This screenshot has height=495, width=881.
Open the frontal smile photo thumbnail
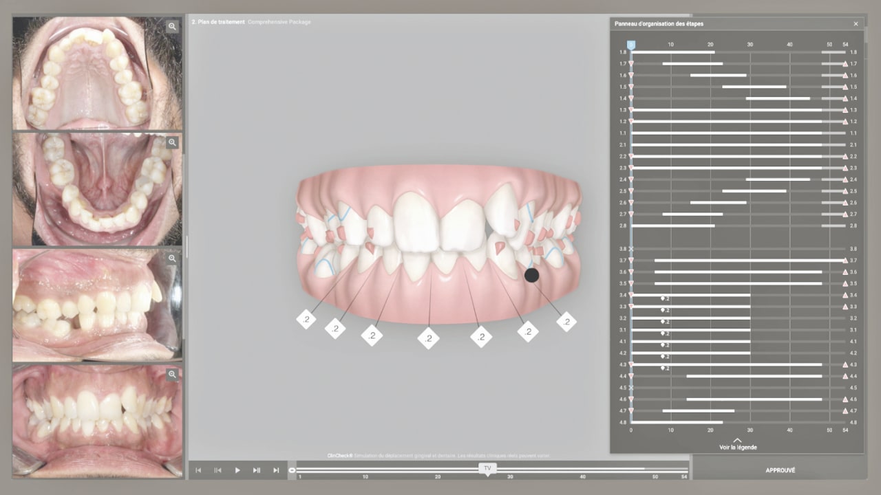(x=96, y=419)
